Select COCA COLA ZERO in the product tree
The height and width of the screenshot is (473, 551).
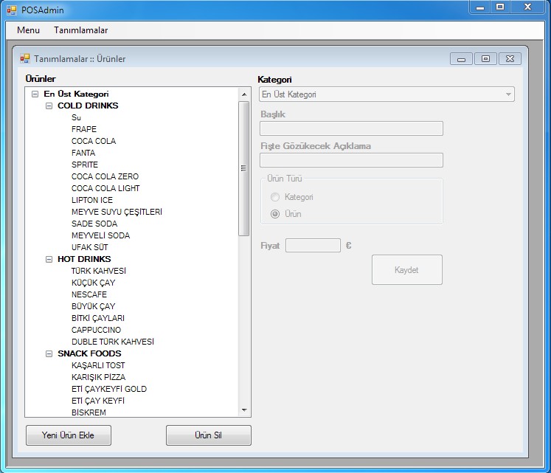[x=105, y=176]
